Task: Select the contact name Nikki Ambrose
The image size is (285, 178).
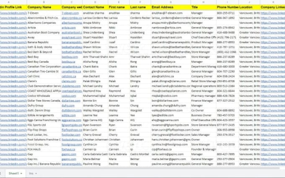Action: point(95,28)
